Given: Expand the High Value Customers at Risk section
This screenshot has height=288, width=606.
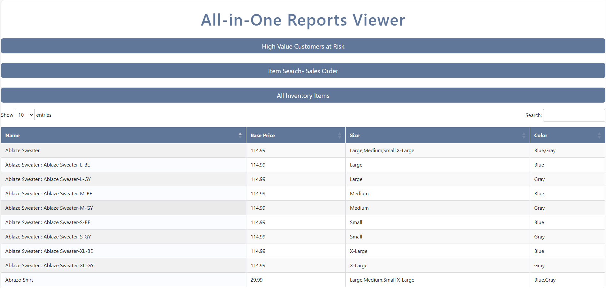Looking at the screenshot, I should coord(303,46).
